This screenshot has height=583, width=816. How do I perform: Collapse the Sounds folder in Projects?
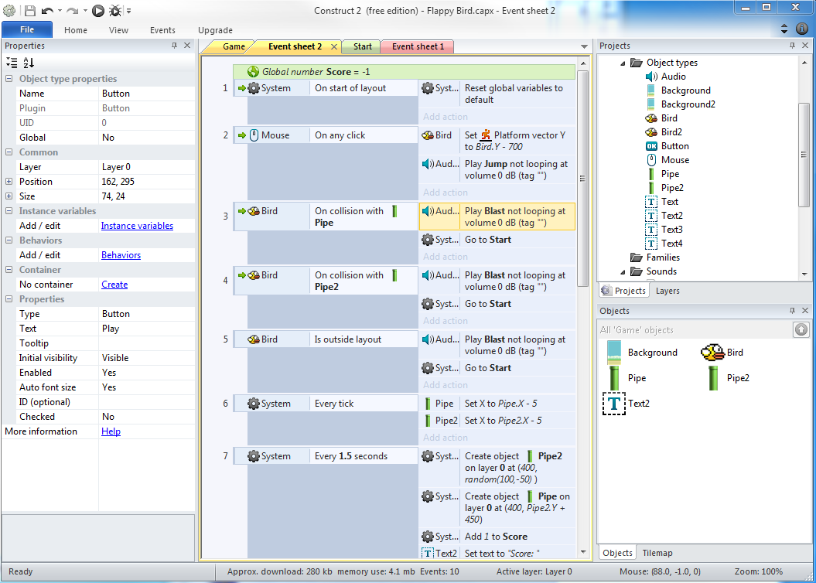(x=623, y=271)
